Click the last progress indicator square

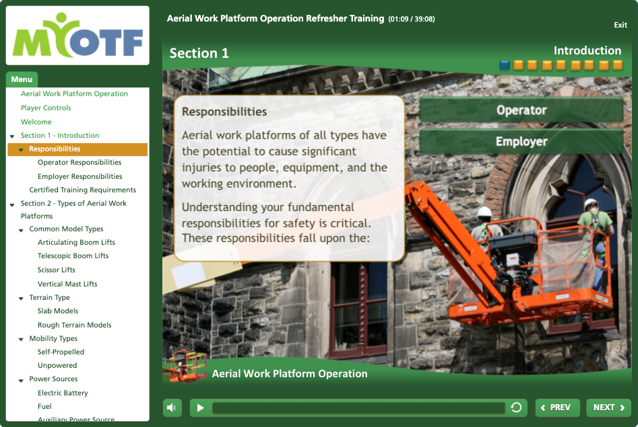[618, 65]
